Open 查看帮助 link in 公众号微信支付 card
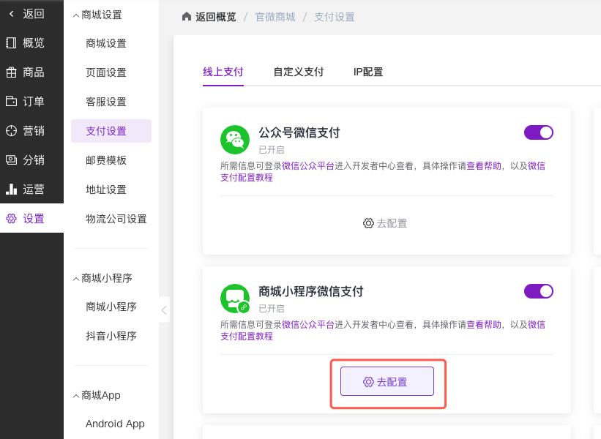This screenshot has height=439, width=601. (484, 166)
